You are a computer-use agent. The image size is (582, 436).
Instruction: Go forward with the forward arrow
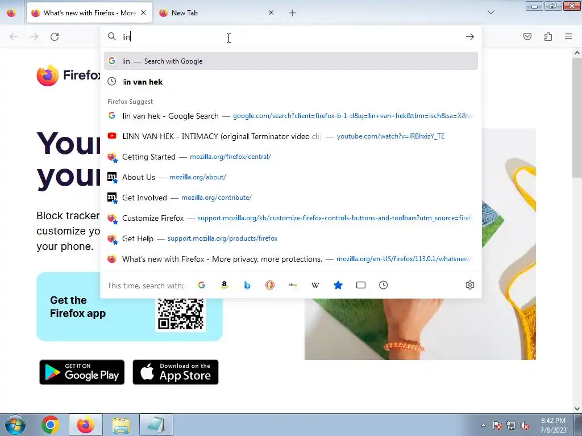(34, 37)
